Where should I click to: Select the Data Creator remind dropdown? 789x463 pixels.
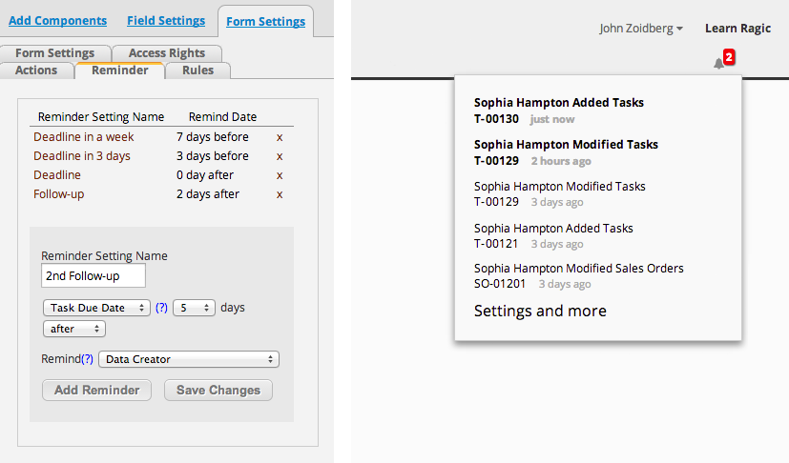click(189, 359)
